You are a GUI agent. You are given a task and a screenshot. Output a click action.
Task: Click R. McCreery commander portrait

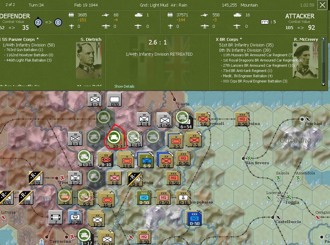(305, 60)
